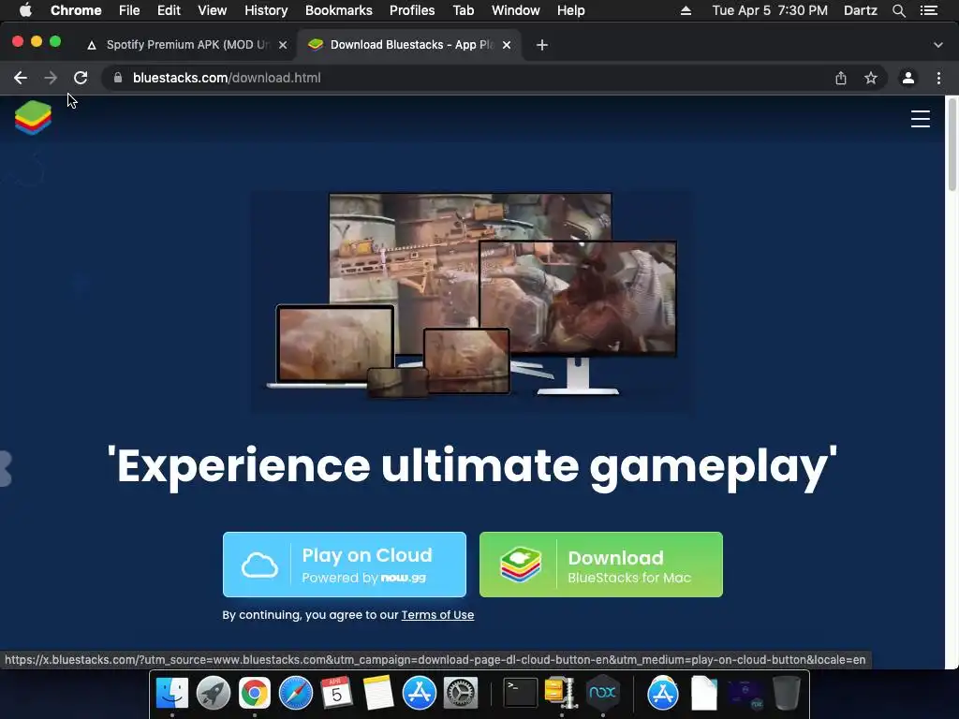The width and height of the screenshot is (959, 719).
Task: Click the Play on Cloud button
Action: point(345,565)
